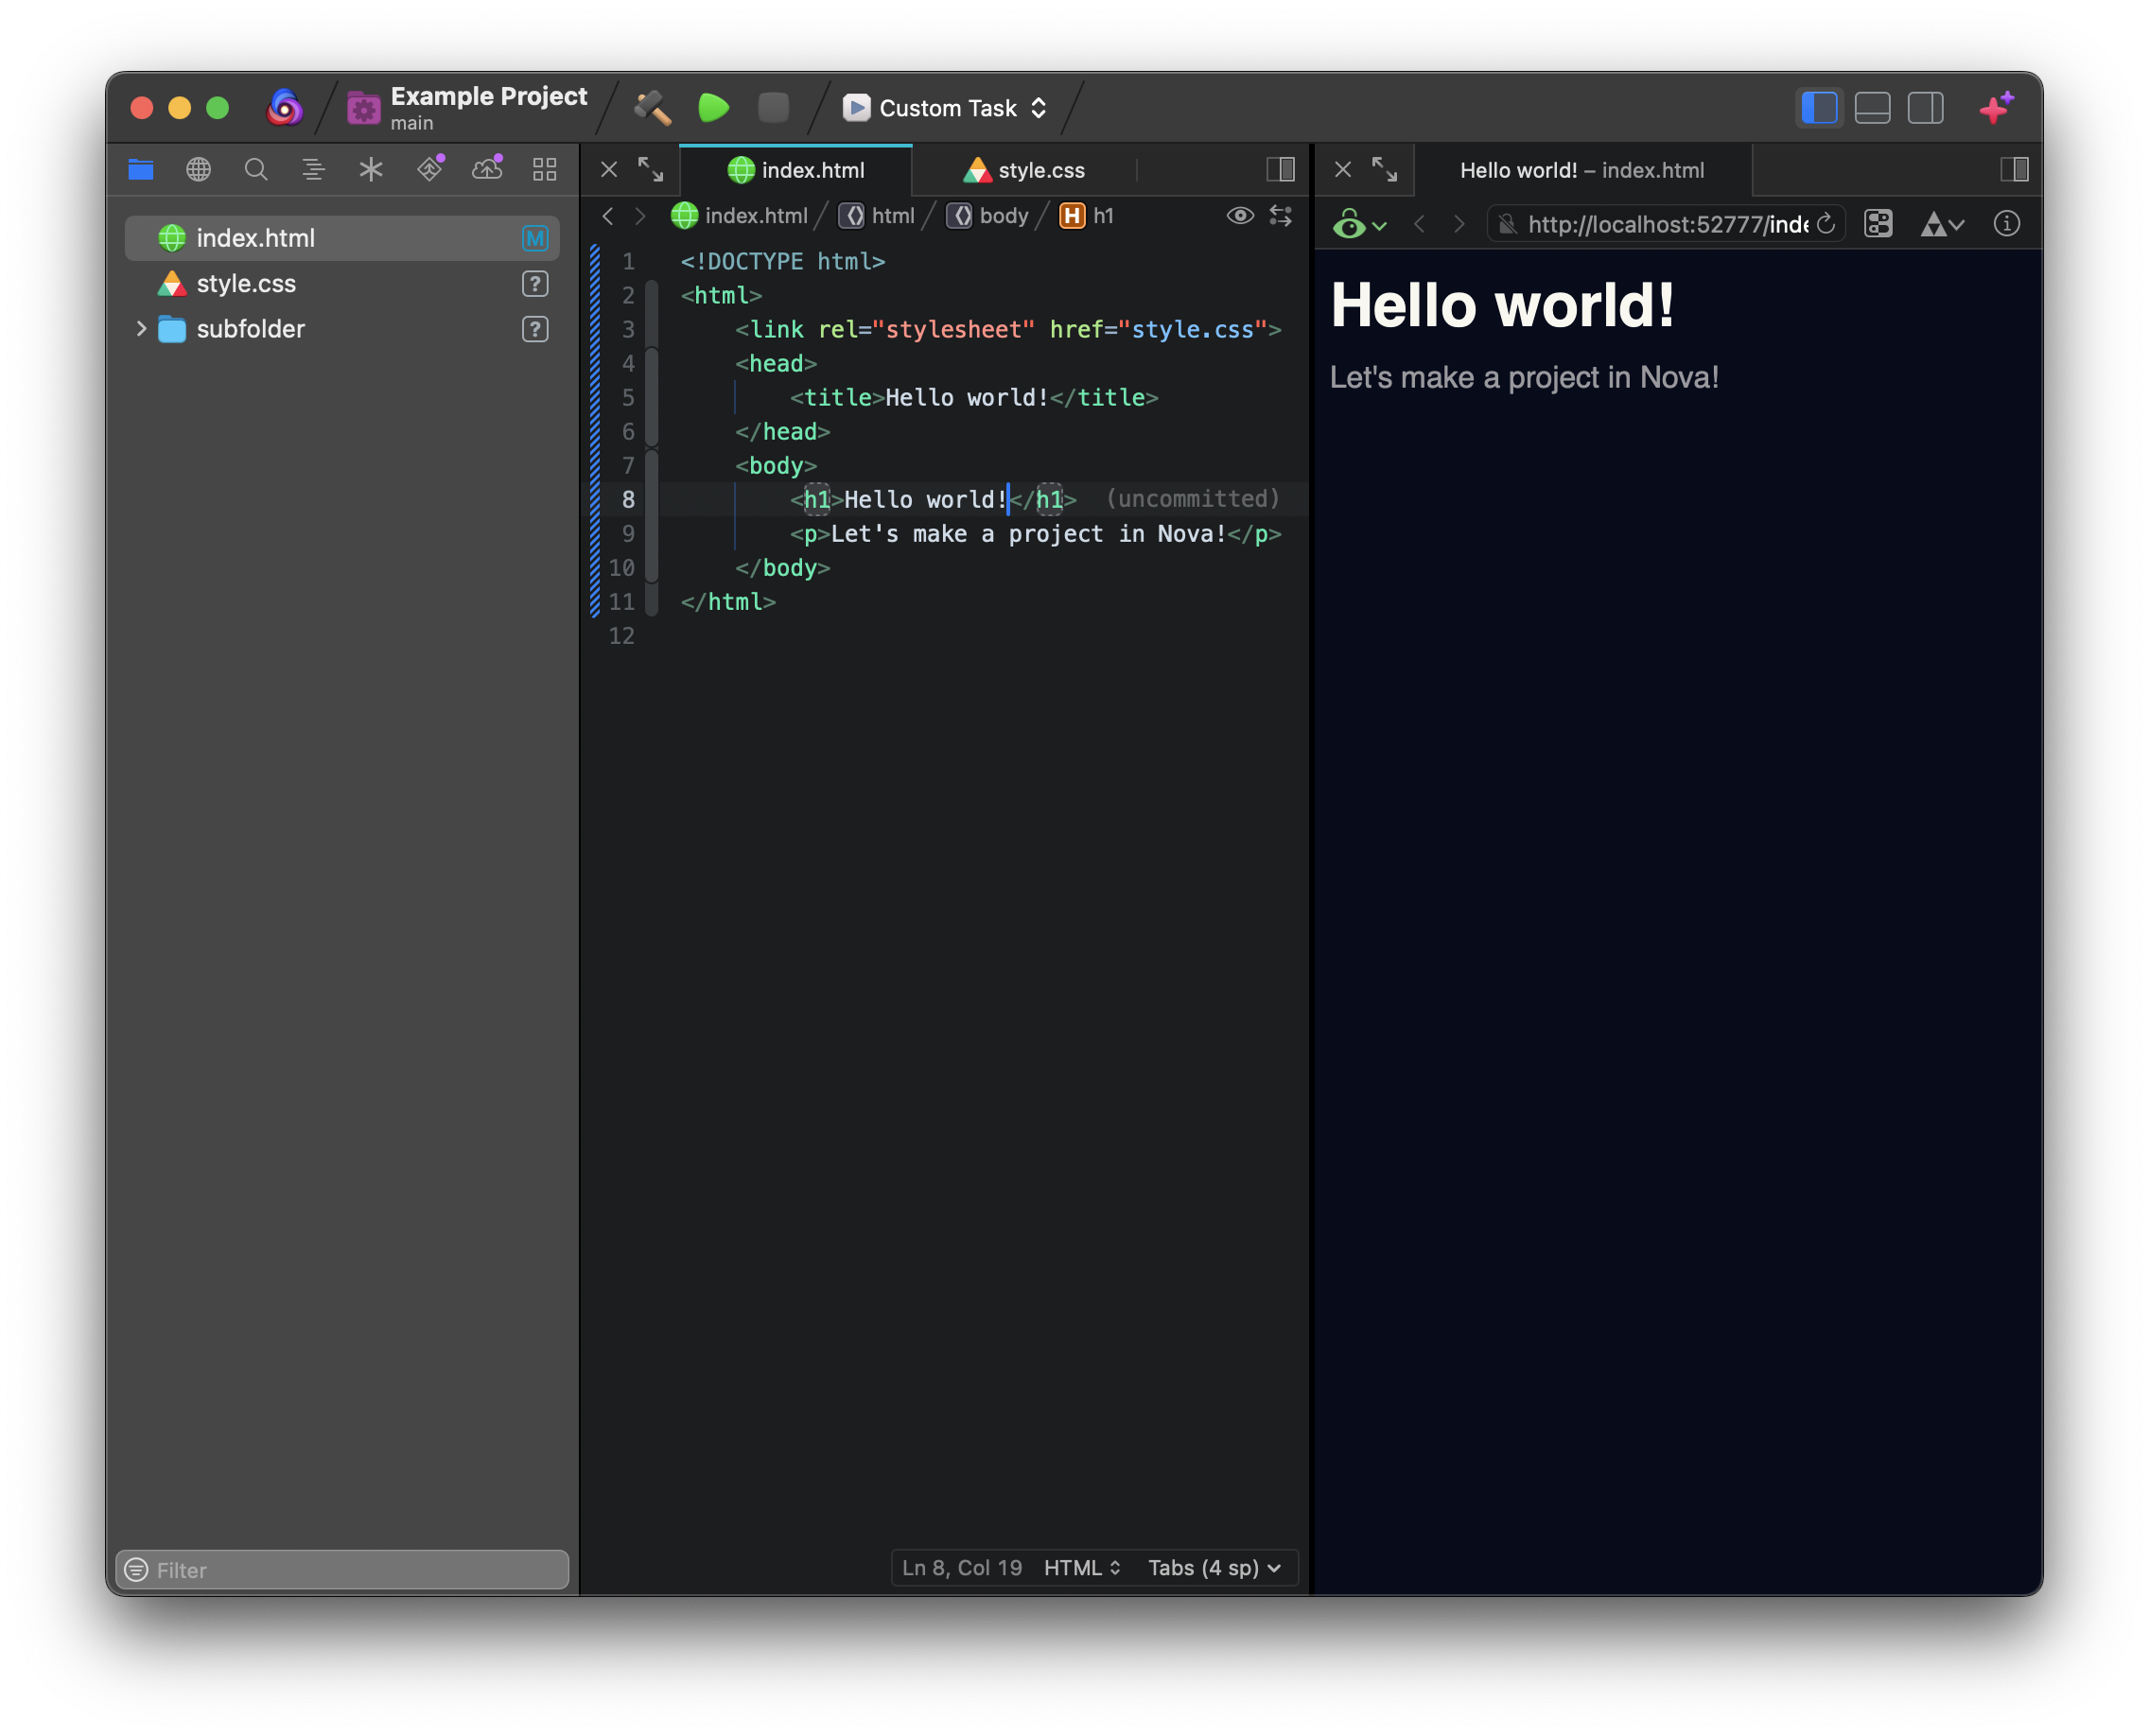Go forward in preview browser
Viewport: 2149px width, 1736px height.
pos(1459,224)
